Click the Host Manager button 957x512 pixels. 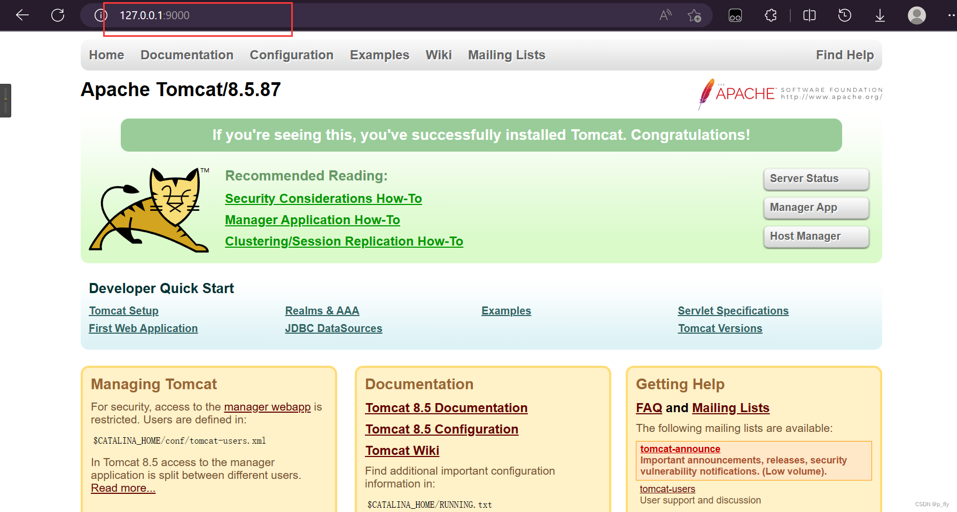pyautogui.click(x=816, y=237)
